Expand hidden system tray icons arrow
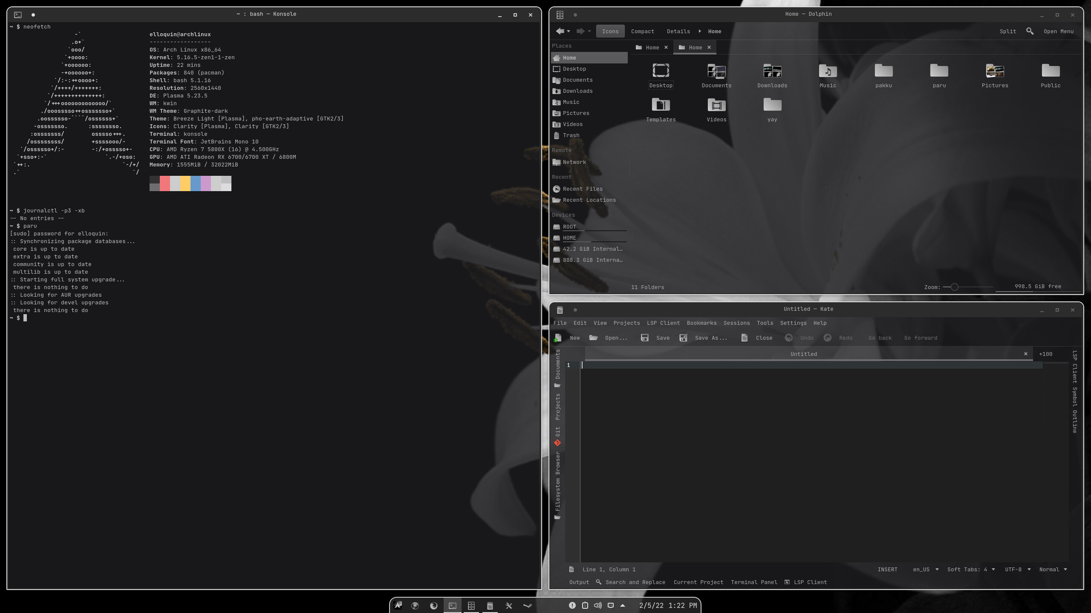Viewport: 1091px width, 613px height. pos(623,605)
